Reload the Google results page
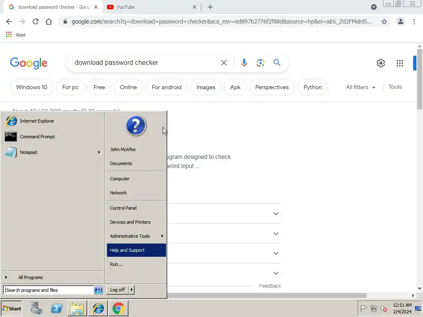423x317 pixels. click(36, 21)
